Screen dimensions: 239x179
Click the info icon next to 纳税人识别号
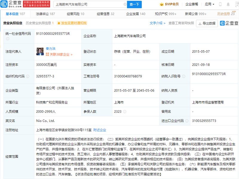click(x=183, y=76)
